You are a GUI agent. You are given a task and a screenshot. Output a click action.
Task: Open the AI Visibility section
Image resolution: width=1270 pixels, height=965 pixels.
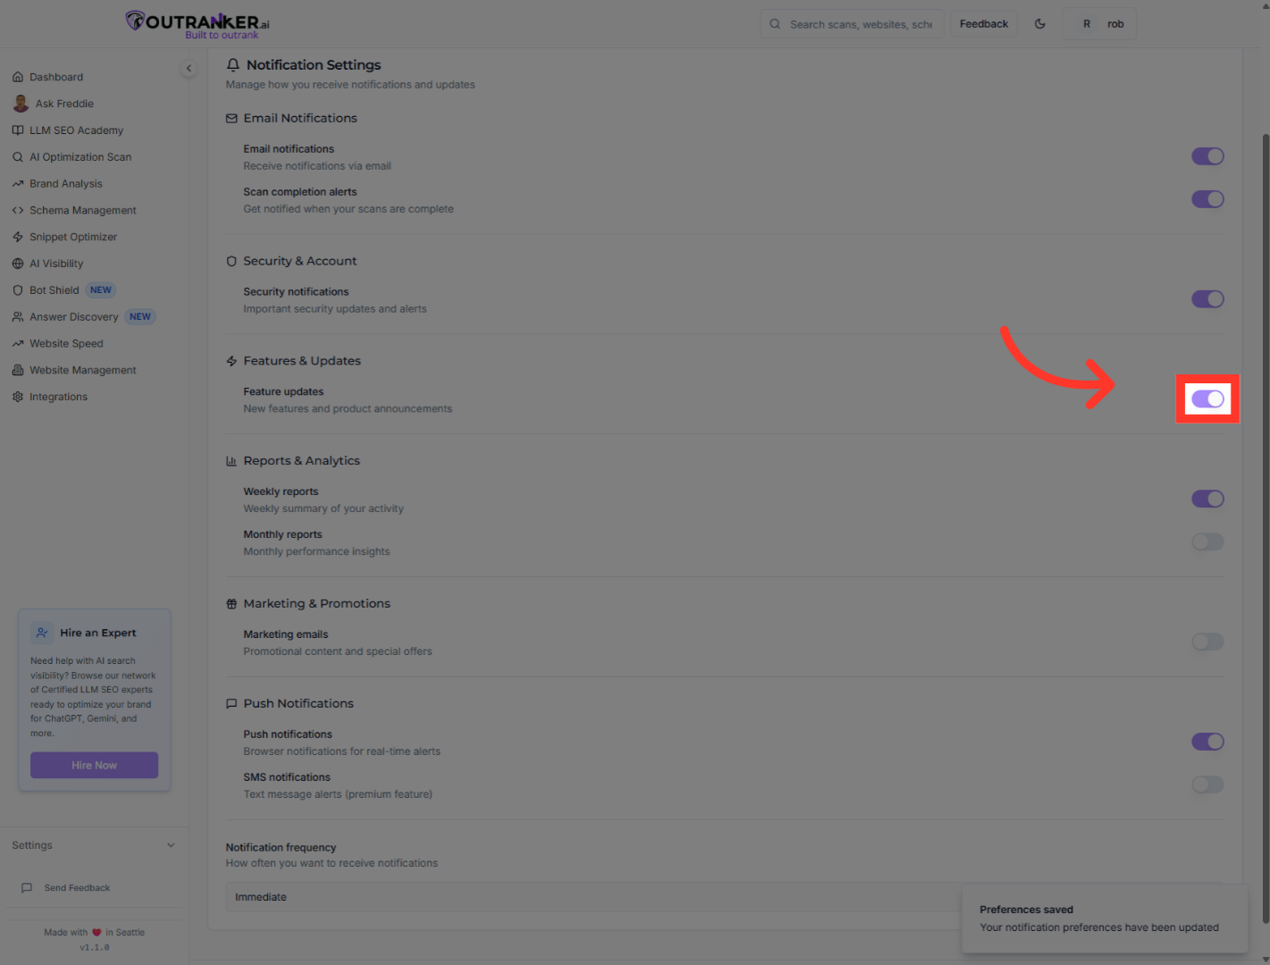click(x=56, y=263)
